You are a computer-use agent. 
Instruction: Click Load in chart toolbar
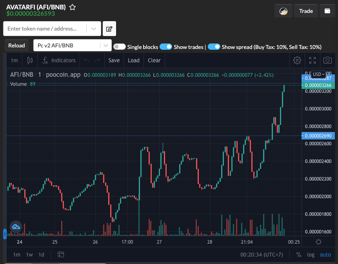click(134, 60)
